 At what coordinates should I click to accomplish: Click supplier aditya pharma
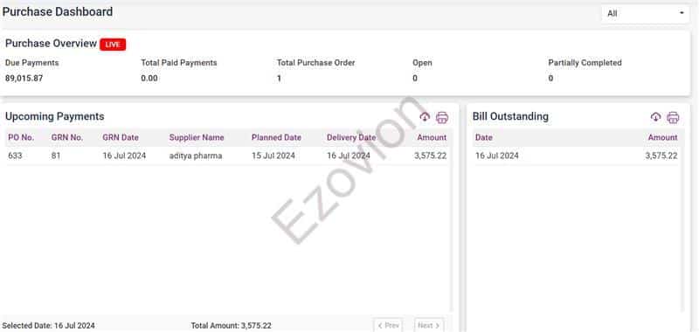click(196, 156)
